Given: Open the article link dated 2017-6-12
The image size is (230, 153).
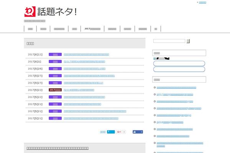Looking at the screenshot, I should point(86,55).
